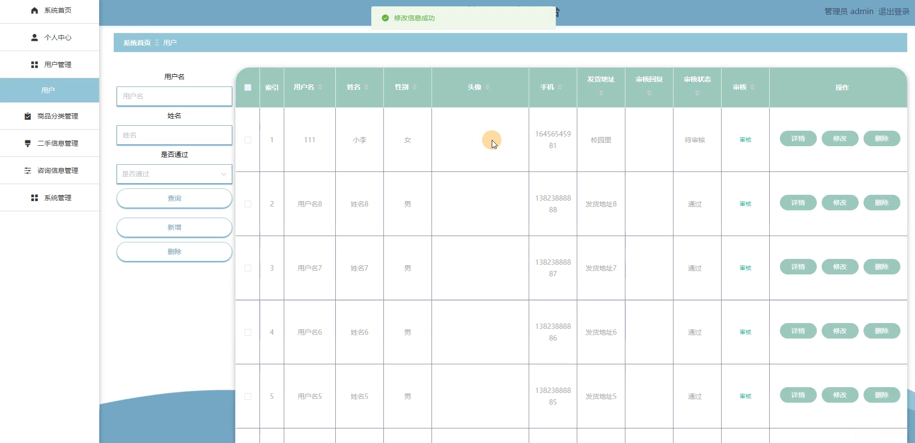The image size is (915, 443).
Task: Open 详情 for user 111
Action: [798, 138]
